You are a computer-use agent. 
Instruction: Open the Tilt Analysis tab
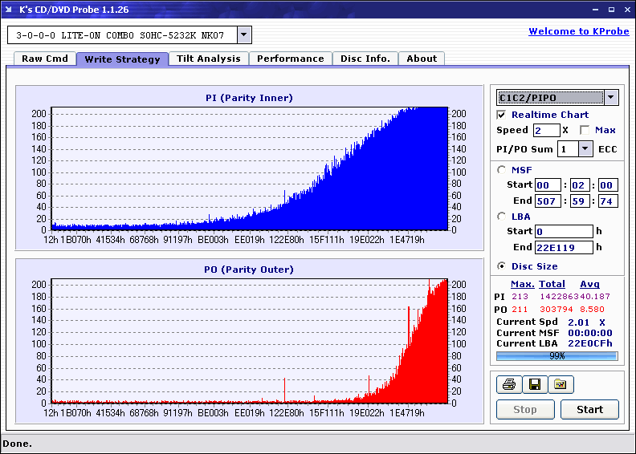tap(209, 59)
